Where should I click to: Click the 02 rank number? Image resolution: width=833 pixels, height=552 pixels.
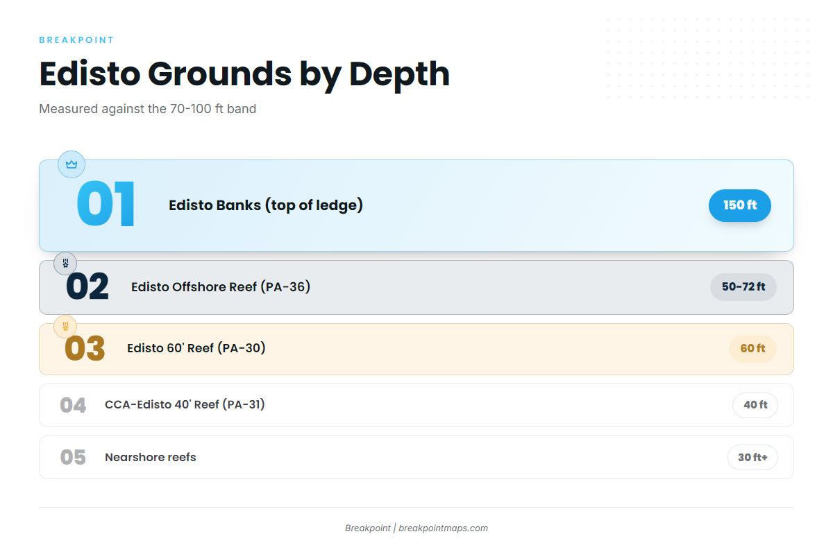tap(87, 287)
